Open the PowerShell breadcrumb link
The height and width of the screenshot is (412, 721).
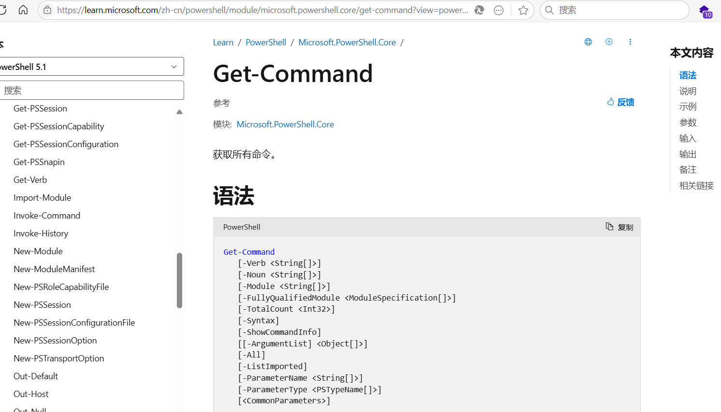point(266,42)
